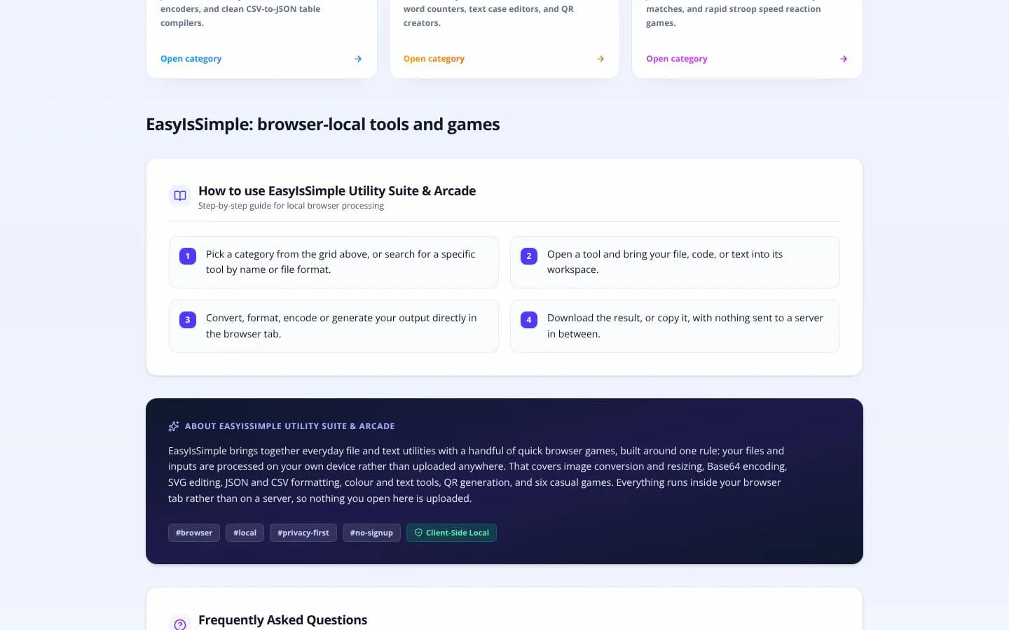Screen dimensions: 1009x630
Task: Select the #no-signup tag
Action: pos(371,533)
